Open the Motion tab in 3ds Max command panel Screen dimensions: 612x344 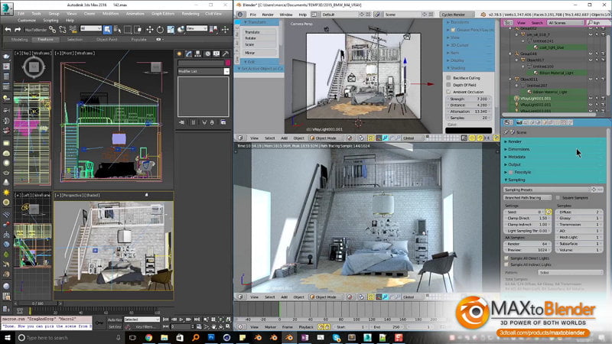click(x=207, y=54)
